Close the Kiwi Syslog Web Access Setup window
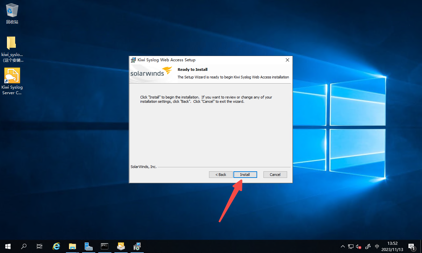This screenshot has height=253, width=422. point(287,60)
